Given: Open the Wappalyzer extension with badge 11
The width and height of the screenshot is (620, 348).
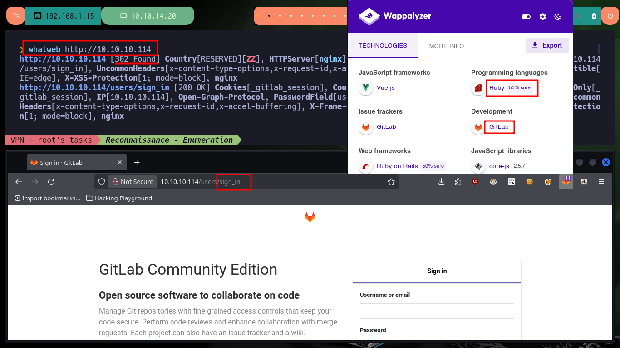Looking at the screenshot, I should click(x=566, y=182).
